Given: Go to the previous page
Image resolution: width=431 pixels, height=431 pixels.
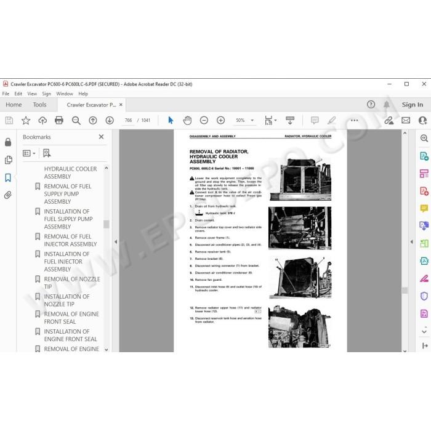Looking at the screenshot, I should tap(93, 121).
